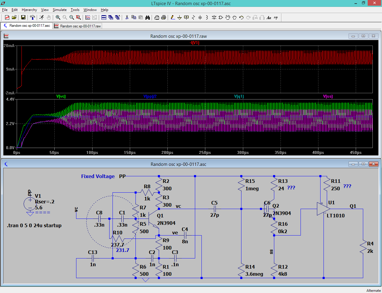Click the 250µs time axis label
The image size is (382, 293).
(x=205, y=152)
